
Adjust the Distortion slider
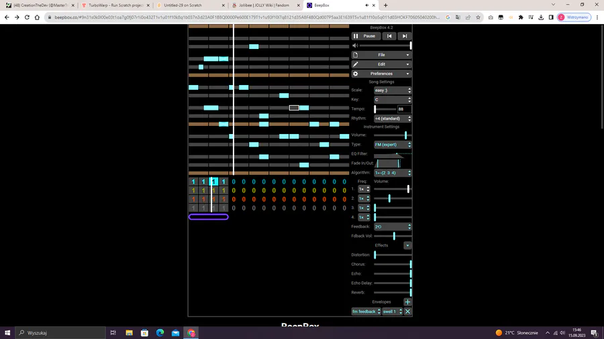[x=393, y=255]
